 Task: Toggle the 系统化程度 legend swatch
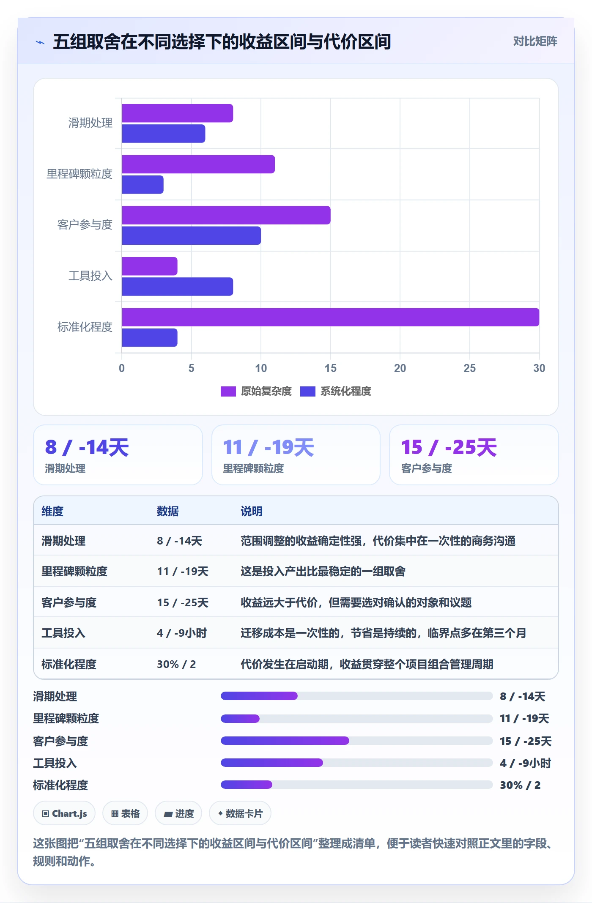[308, 391]
